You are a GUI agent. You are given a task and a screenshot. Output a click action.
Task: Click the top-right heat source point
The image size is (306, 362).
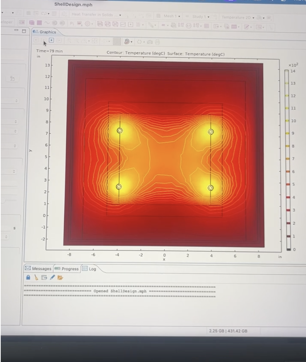(211, 132)
